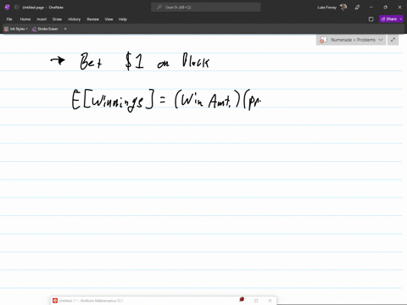
Task: Click the purple Share button
Action: [388, 19]
